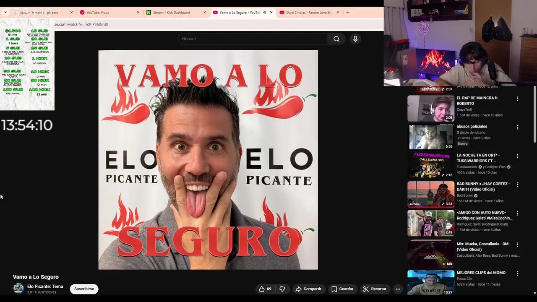537x302 pixels.
Task: Focus the Buscar search field
Action: (253, 39)
